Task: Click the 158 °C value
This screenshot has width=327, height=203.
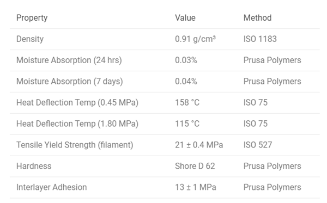Action: pyautogui.click(x=187, y=103)
